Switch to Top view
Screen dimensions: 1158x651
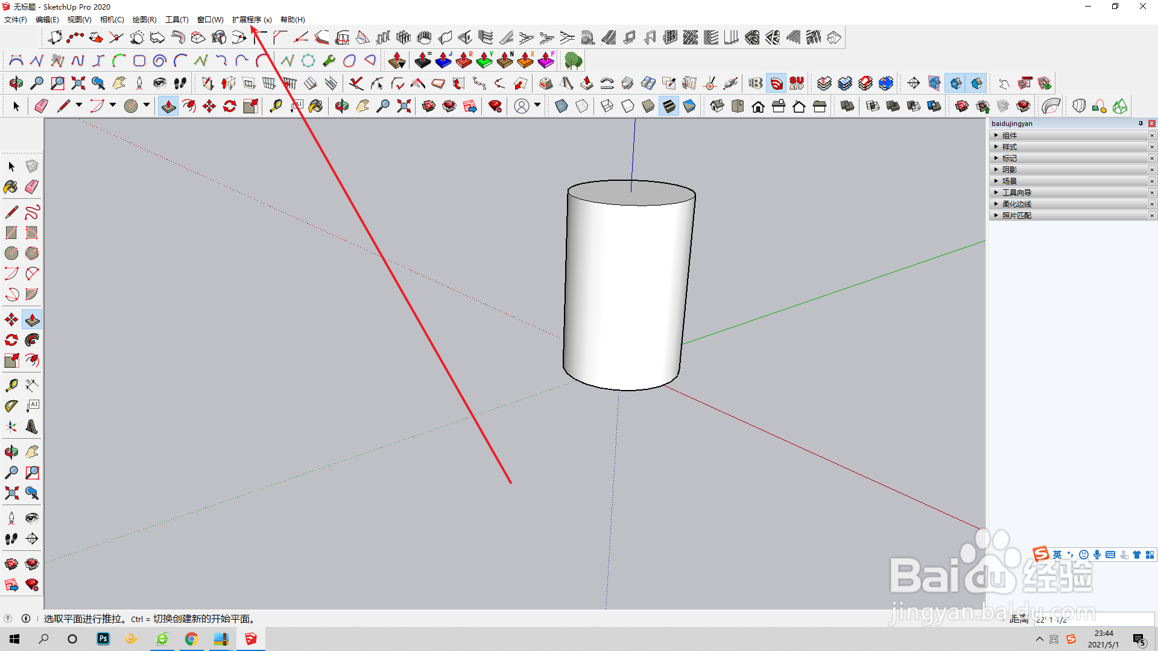click(x=738, y=107)
